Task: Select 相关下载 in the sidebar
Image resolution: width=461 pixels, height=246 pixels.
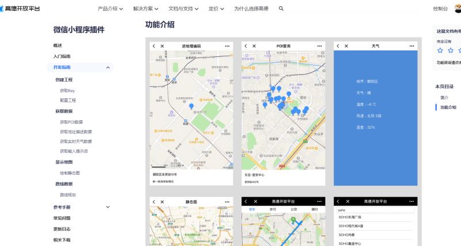Action: point(62,240)
